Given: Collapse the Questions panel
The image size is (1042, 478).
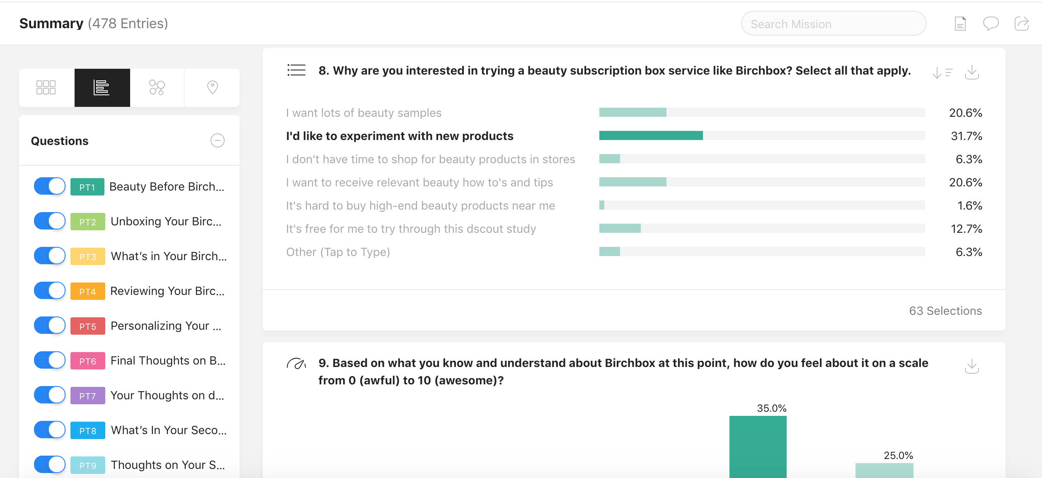Looking at the screenshot, I should point(218,140).
